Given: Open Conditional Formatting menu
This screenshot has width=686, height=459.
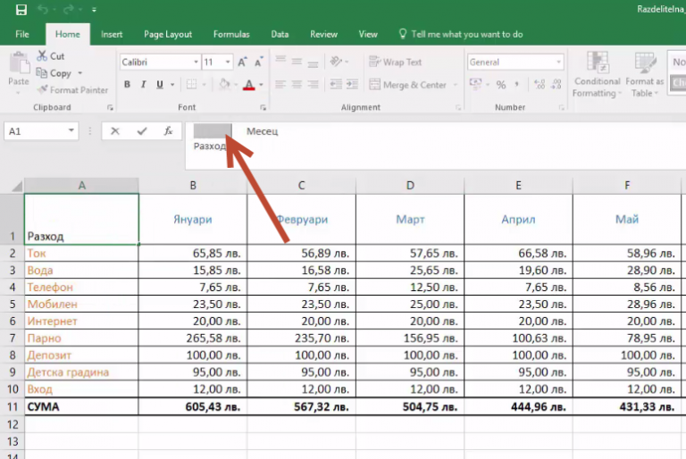Looking at the screenshot, I should [x=595, y=75].
